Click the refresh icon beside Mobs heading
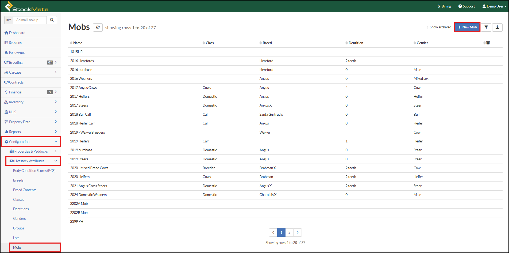This screenshot has width=509, height=253. (98, 27)
